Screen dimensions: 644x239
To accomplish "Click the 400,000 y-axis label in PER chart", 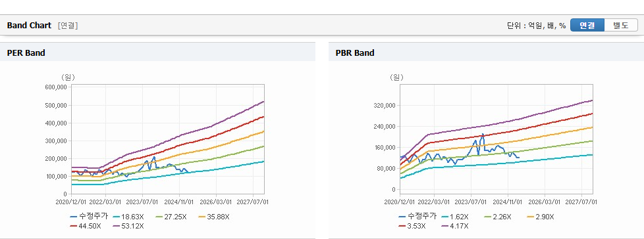I will [x=57, y=123].
